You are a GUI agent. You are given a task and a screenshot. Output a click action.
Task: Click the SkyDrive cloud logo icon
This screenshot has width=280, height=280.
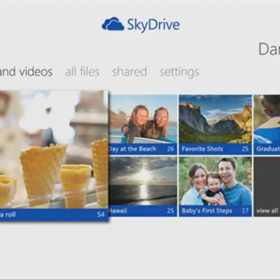(113, 24)
